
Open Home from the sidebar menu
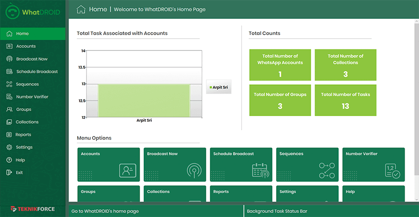point(32,34)
